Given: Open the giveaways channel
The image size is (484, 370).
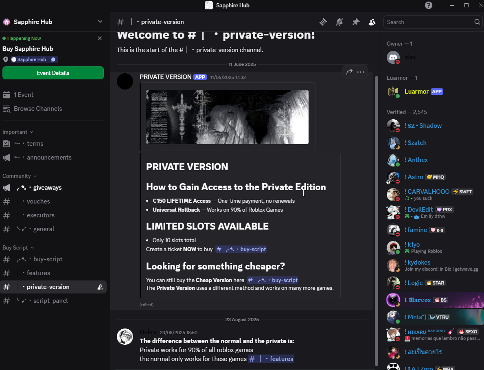Looking at the screenshot, I should (53, 187).
